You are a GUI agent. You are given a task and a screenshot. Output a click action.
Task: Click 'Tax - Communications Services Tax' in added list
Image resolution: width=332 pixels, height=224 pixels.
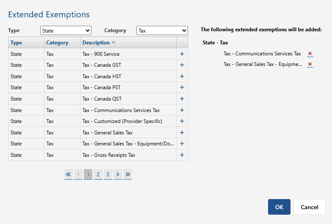click(x=262, y=54)
